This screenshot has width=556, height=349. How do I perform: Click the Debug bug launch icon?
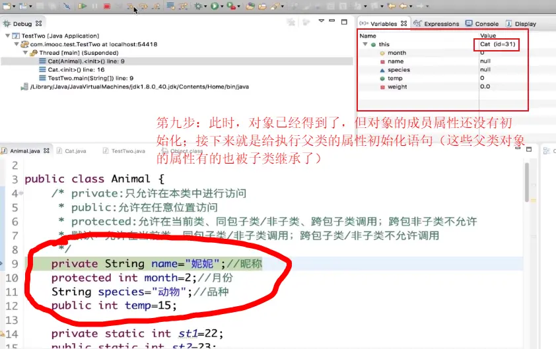198,6
